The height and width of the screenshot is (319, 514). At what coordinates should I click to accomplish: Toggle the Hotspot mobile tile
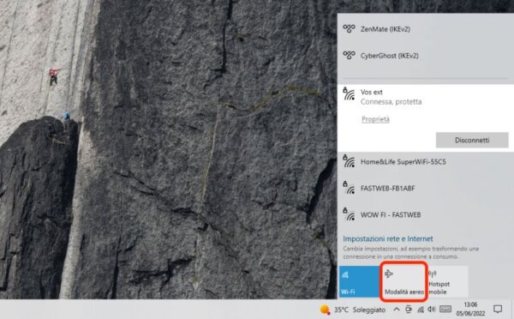coord(448,281)
